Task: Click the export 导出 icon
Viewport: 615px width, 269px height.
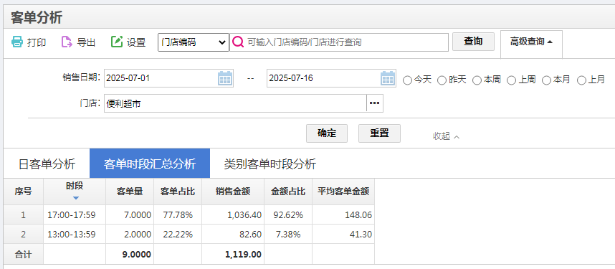Action: pos(67,42)
